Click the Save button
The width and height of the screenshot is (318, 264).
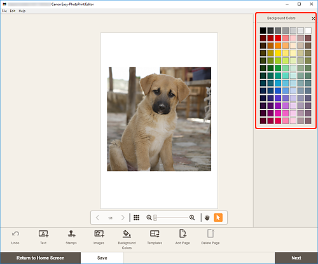coord(102,258)
